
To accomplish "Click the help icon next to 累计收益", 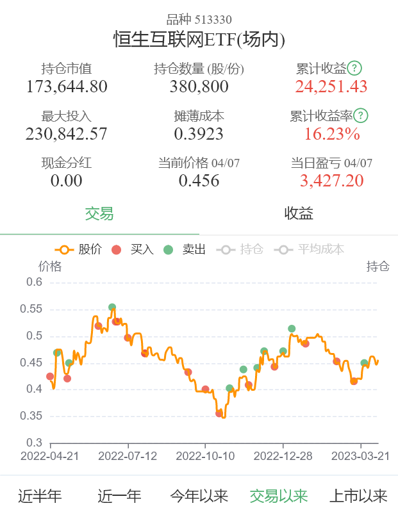I will 354,69.
